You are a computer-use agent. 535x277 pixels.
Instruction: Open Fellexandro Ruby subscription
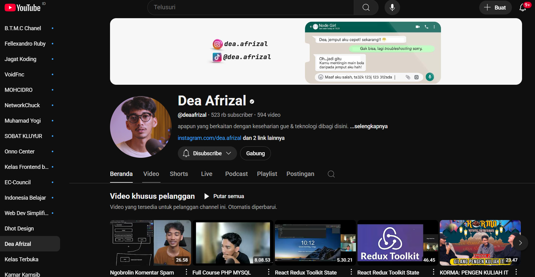click(30, 44)
